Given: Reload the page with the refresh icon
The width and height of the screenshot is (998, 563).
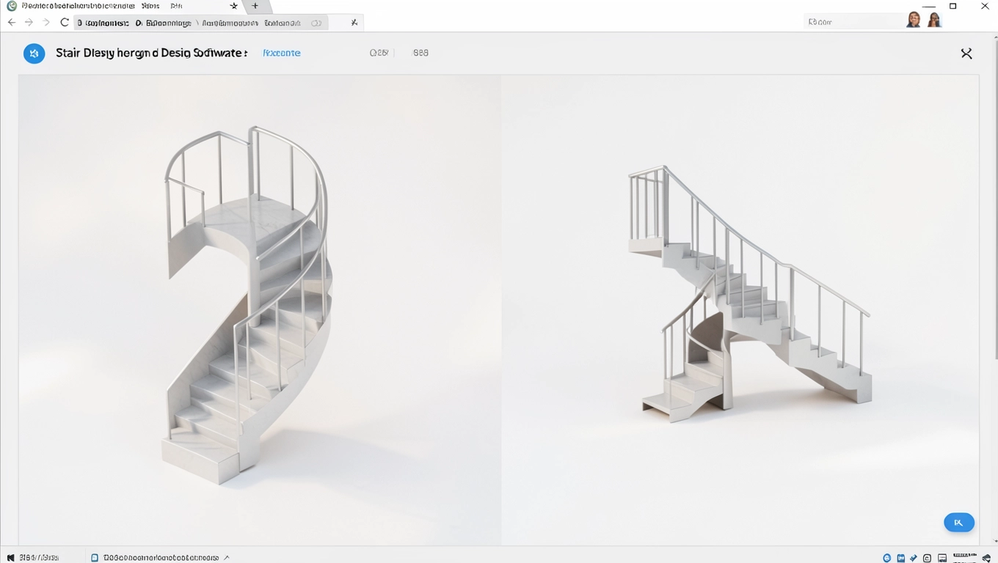Looking at the screenshot, I should pos(65,23).
